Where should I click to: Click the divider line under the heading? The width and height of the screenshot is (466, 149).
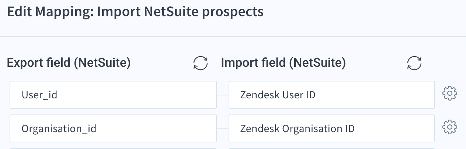(233, 36)
